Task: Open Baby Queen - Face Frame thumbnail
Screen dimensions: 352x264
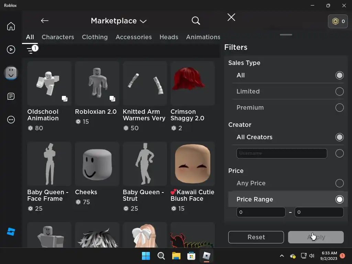Action: [x=49, y=164]
